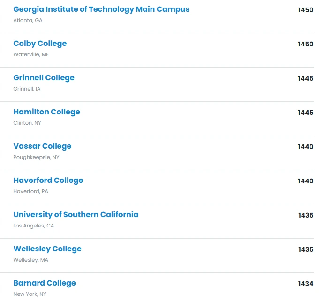
Task: Click Waterville, ME location text
Action: [x=31, y=54]
